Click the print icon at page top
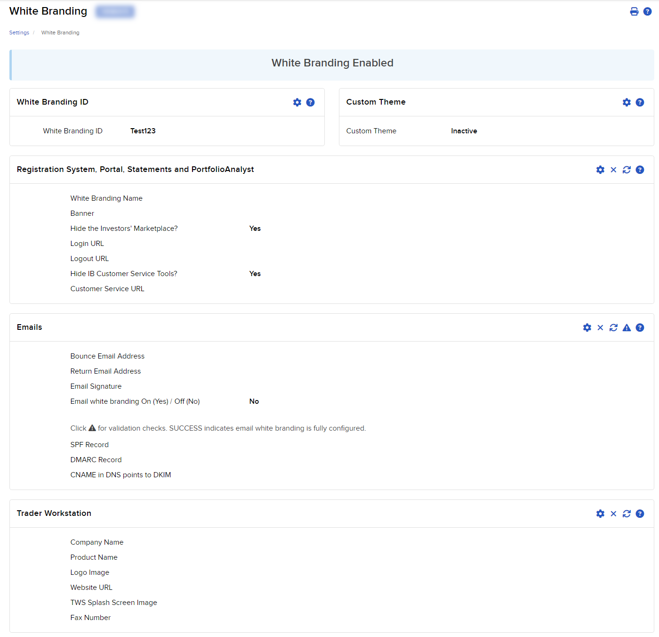Image resolution: width=659 pixels, height=637 pixels. pos(634,12)
